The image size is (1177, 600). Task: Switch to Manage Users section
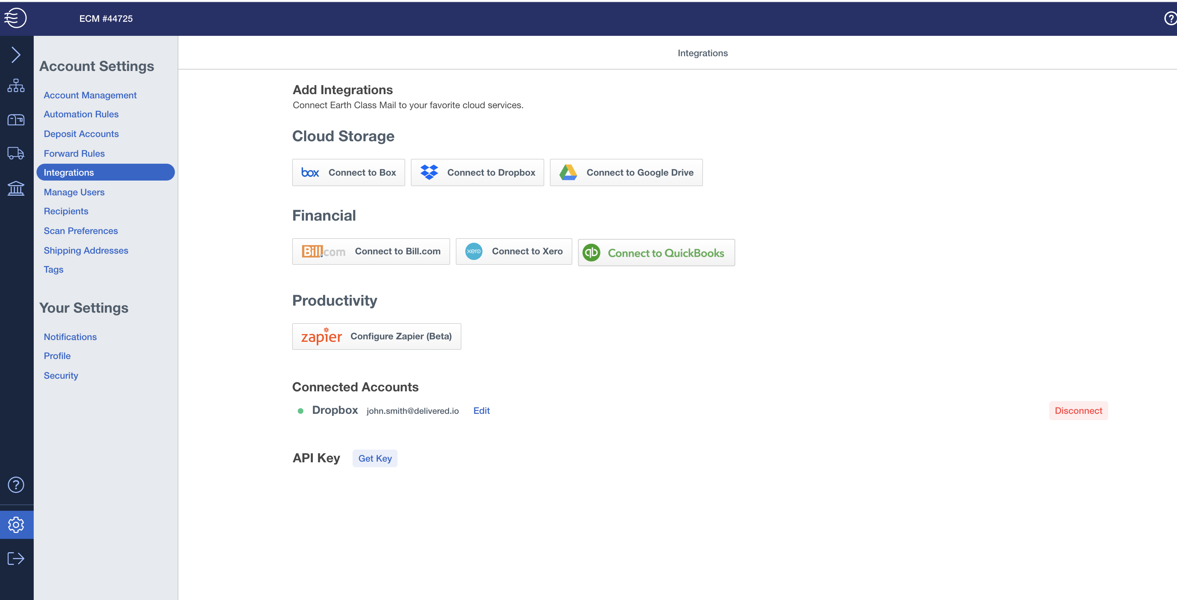(74, 192)
